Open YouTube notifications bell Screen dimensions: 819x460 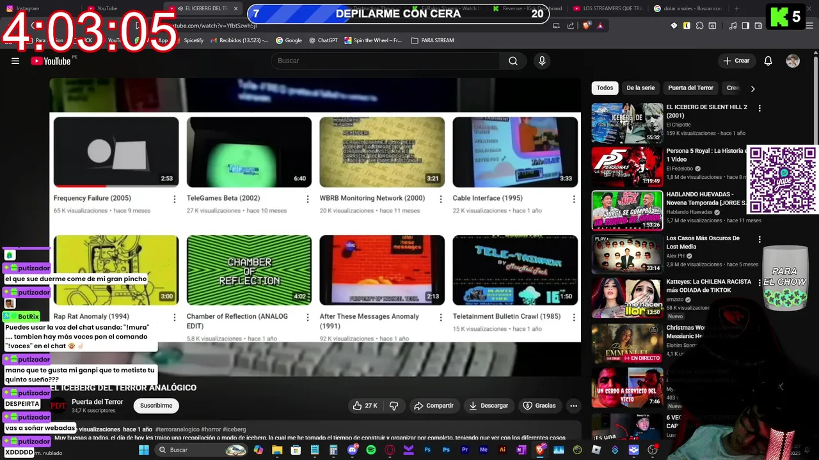pos(768,61)
